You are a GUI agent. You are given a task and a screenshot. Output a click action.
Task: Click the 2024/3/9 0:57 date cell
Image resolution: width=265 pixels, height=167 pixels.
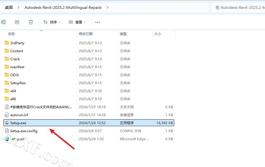[x=90, y=131]
